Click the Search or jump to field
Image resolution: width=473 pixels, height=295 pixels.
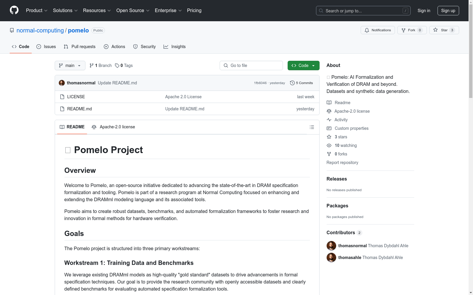(363, 11)
